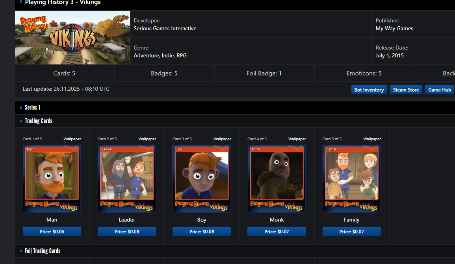The height and width of the screenshot is (264, 455).
Task: Click the Card 3 of 5 label
Action: pyautogui.click(x=182, y=139)
